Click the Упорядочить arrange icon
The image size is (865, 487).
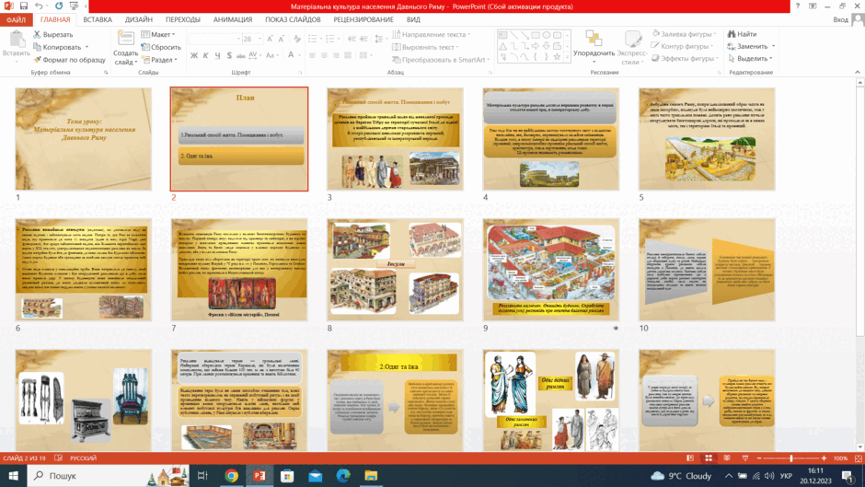point(594,39)
